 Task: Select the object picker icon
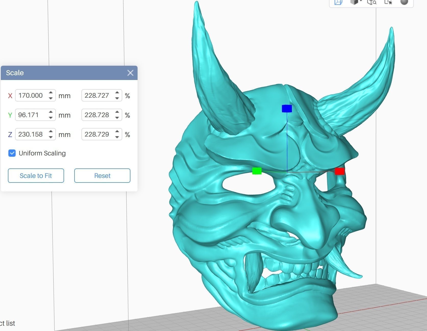(x=388, y=2)
